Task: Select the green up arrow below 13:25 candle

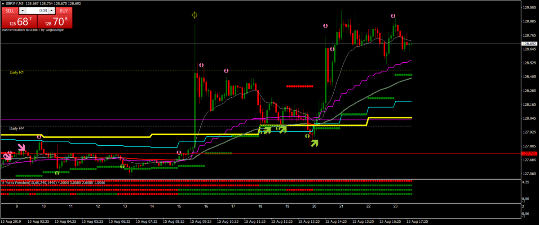Action: coord(314,143)
